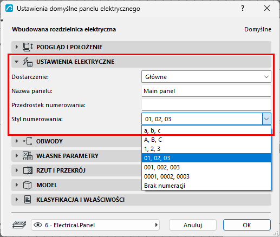Click into the Nazwa panelu field
The height and width of the screenshot is (237, 280).
206,91
